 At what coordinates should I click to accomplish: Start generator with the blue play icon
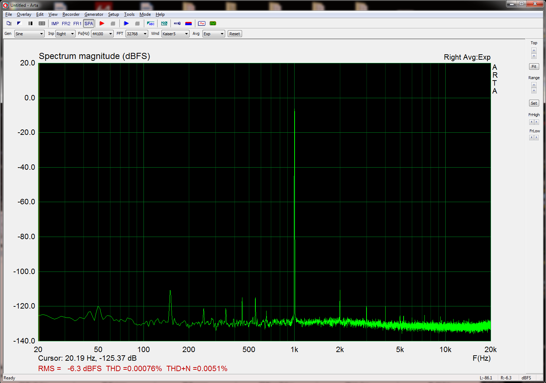tap(126, 23)
